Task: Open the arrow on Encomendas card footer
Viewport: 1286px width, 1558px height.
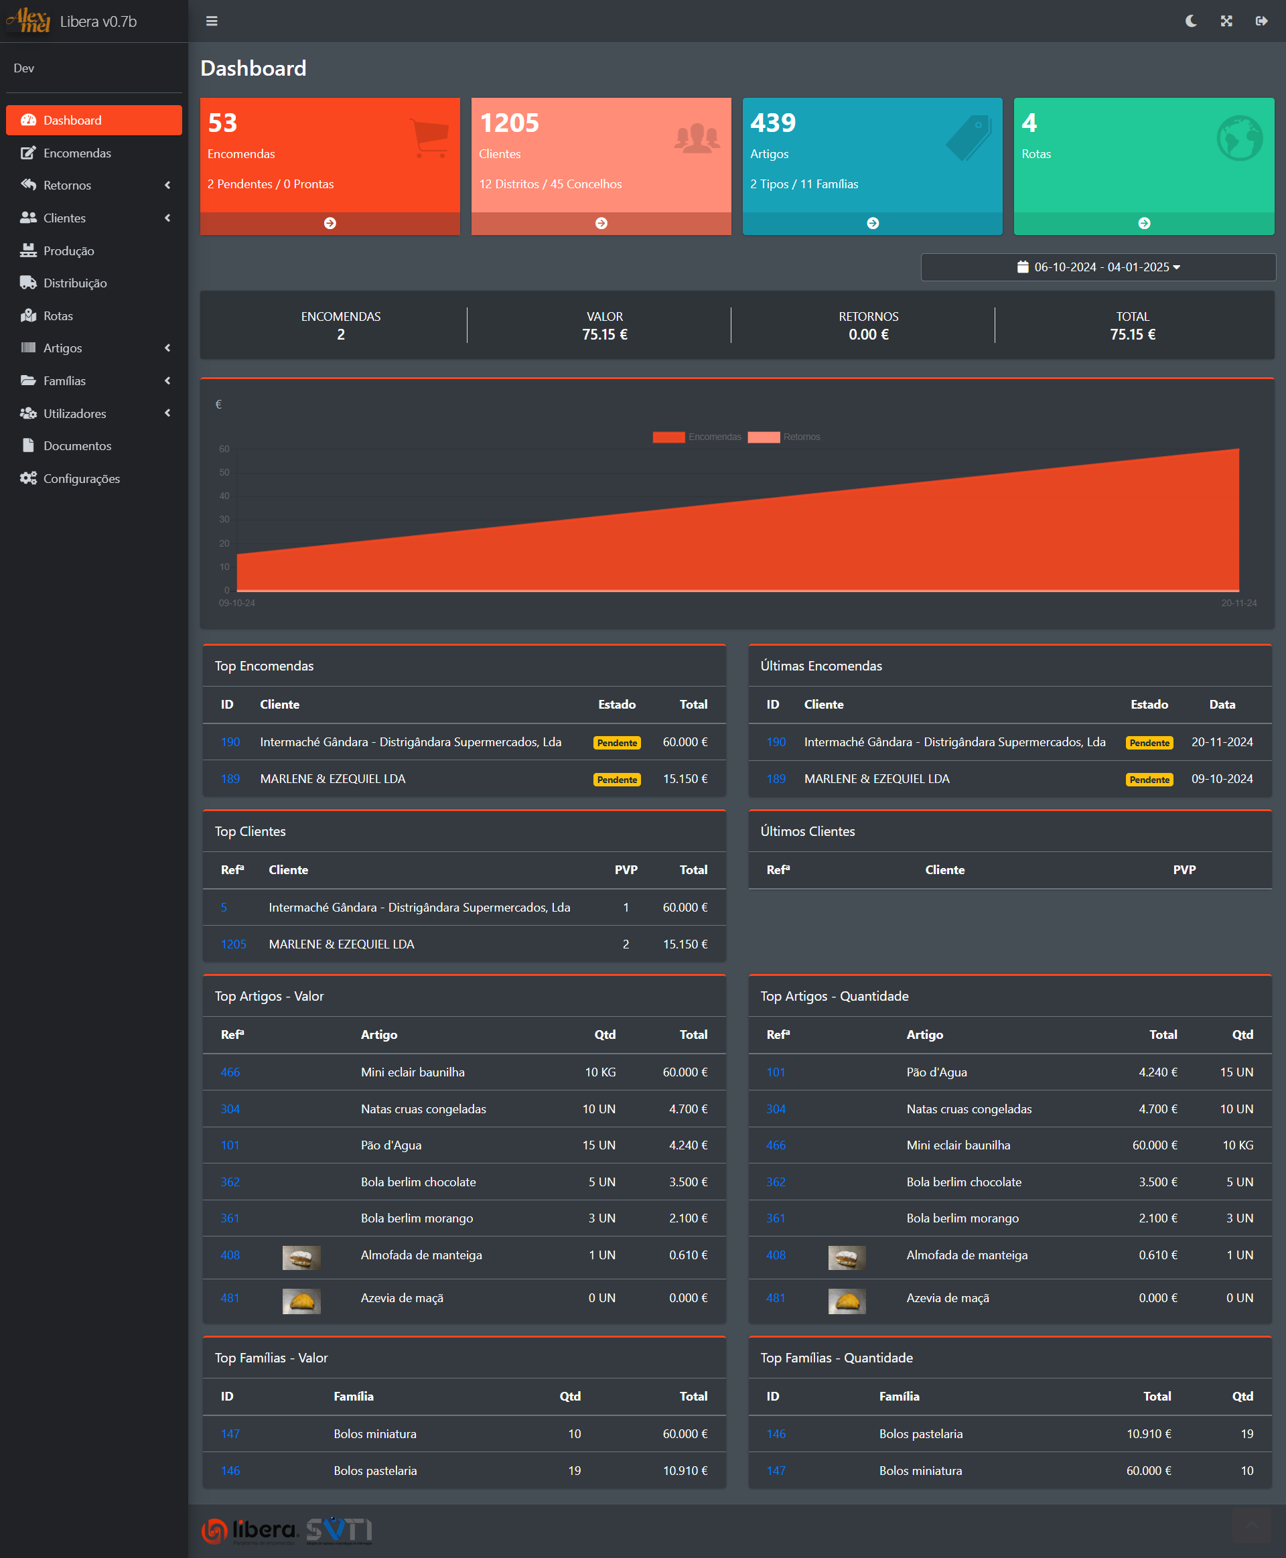Action: 330,223
